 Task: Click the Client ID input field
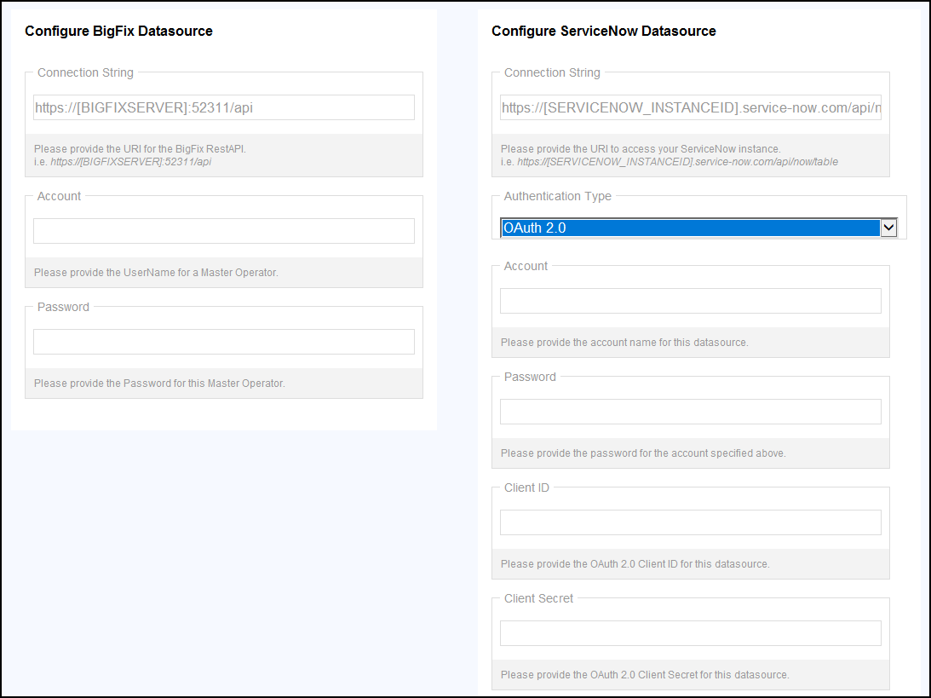pyautogui.click(x=691, y=522)
